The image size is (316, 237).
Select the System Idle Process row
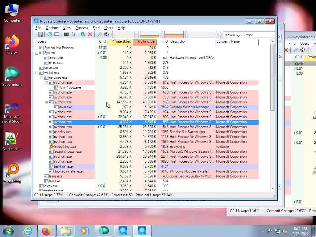click(146, 48)
